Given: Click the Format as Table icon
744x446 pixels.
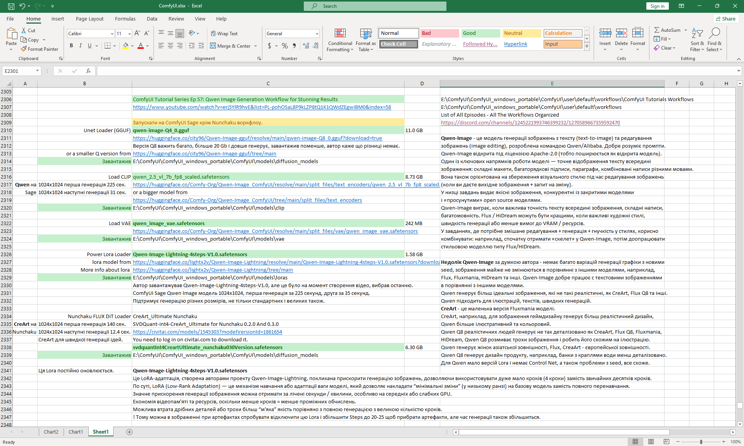Looking at the screenshot, I should coord(365,34).
